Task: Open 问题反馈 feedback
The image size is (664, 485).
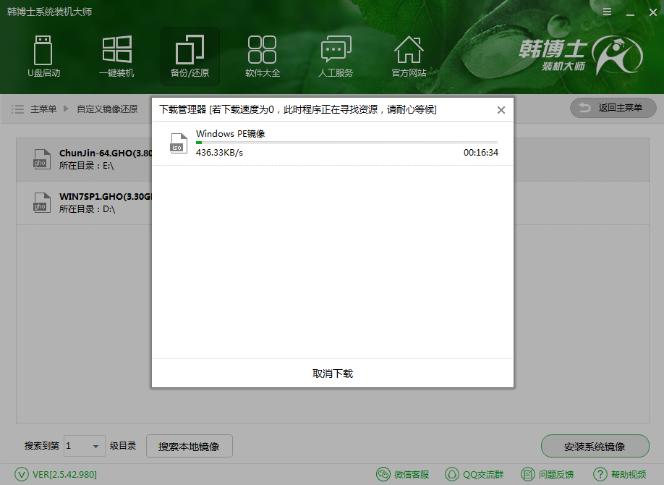Action: pos(548,474)
